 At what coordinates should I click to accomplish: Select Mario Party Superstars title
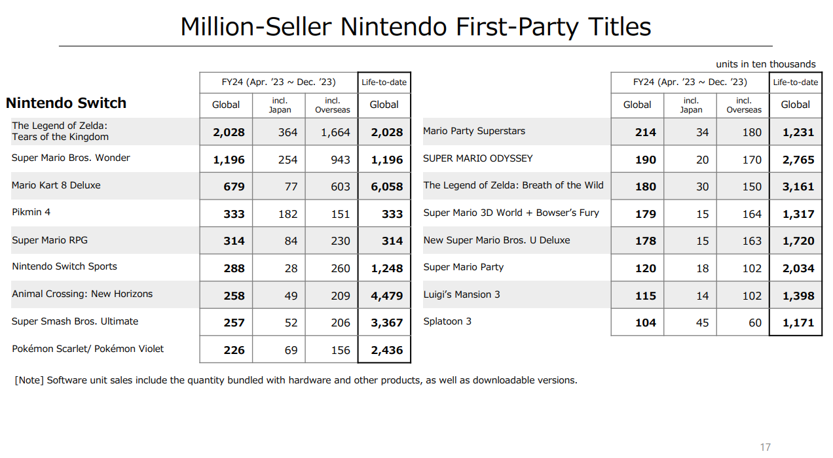pyautogui.click(x=474, y=131)
